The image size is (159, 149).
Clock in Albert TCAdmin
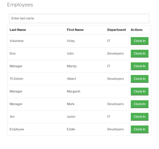coord(140,79)
